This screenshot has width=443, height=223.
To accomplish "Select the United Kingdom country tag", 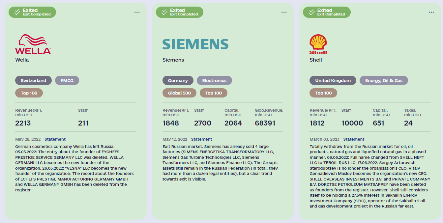I will [333, 80].
